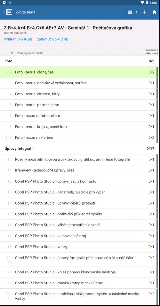Pick Corel PSP - maska vrstvy, maska úprav

[79, 283]
